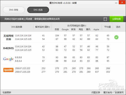Click the DNS服务器 column header
The height and width of the screenshot is (95, 126).
[17, 27]
